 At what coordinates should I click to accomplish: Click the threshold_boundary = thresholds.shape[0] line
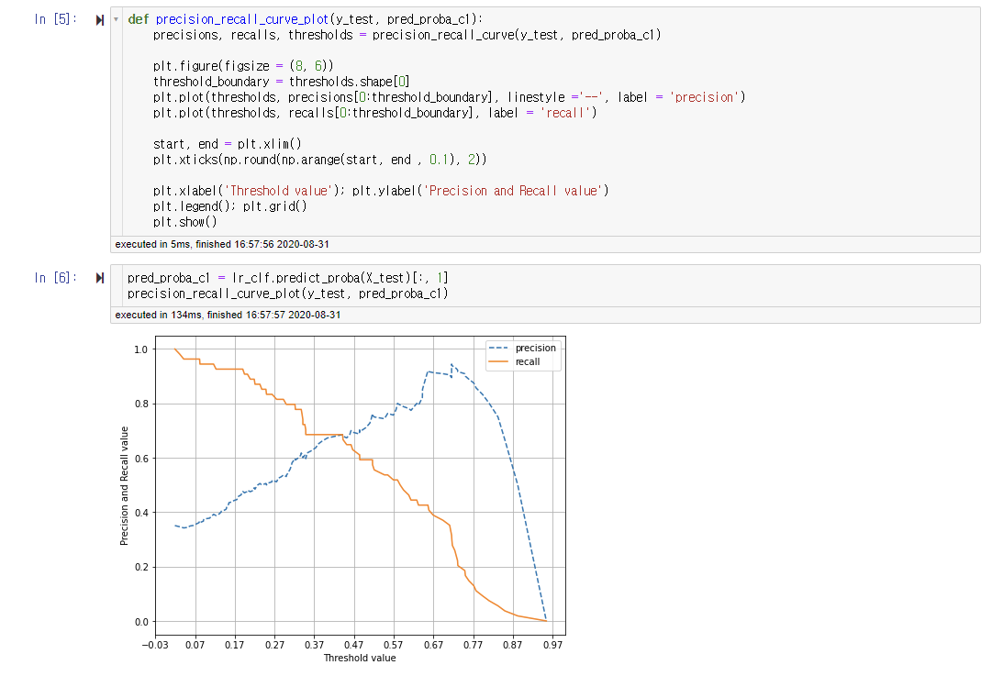[282, 82]
